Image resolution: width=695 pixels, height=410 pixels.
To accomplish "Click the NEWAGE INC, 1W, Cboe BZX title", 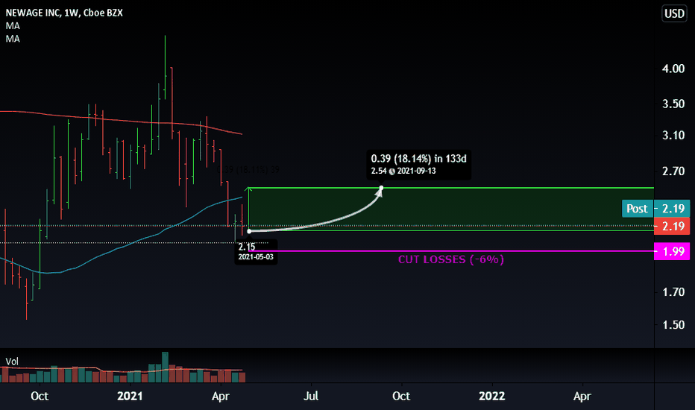I will point(64,13).
